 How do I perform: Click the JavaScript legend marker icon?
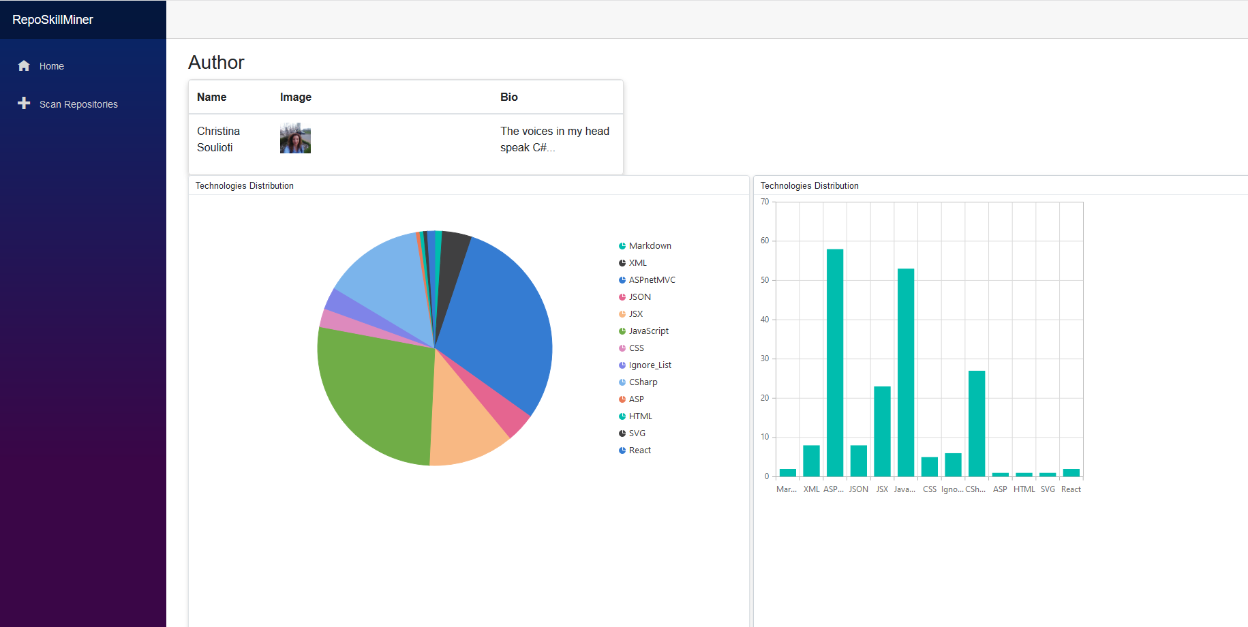(x=622, y=331)
